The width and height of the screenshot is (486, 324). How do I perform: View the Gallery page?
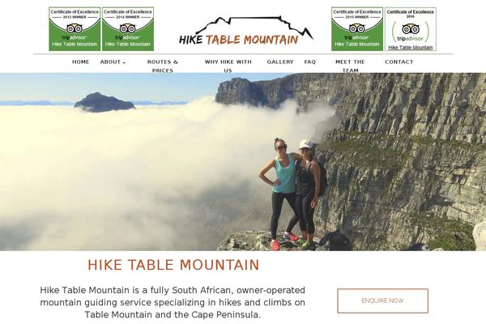point(280,62)
